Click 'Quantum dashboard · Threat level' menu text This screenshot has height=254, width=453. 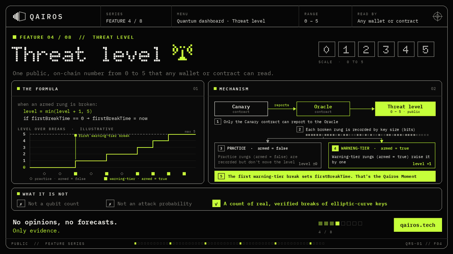pyautogui.click(x=221, y=21)
